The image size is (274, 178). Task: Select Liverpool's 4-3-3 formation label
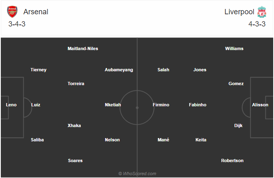(x=257, y=24)
